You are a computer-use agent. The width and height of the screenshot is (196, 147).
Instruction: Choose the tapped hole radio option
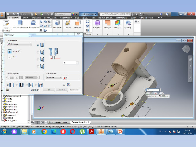[x=27, y=85]
